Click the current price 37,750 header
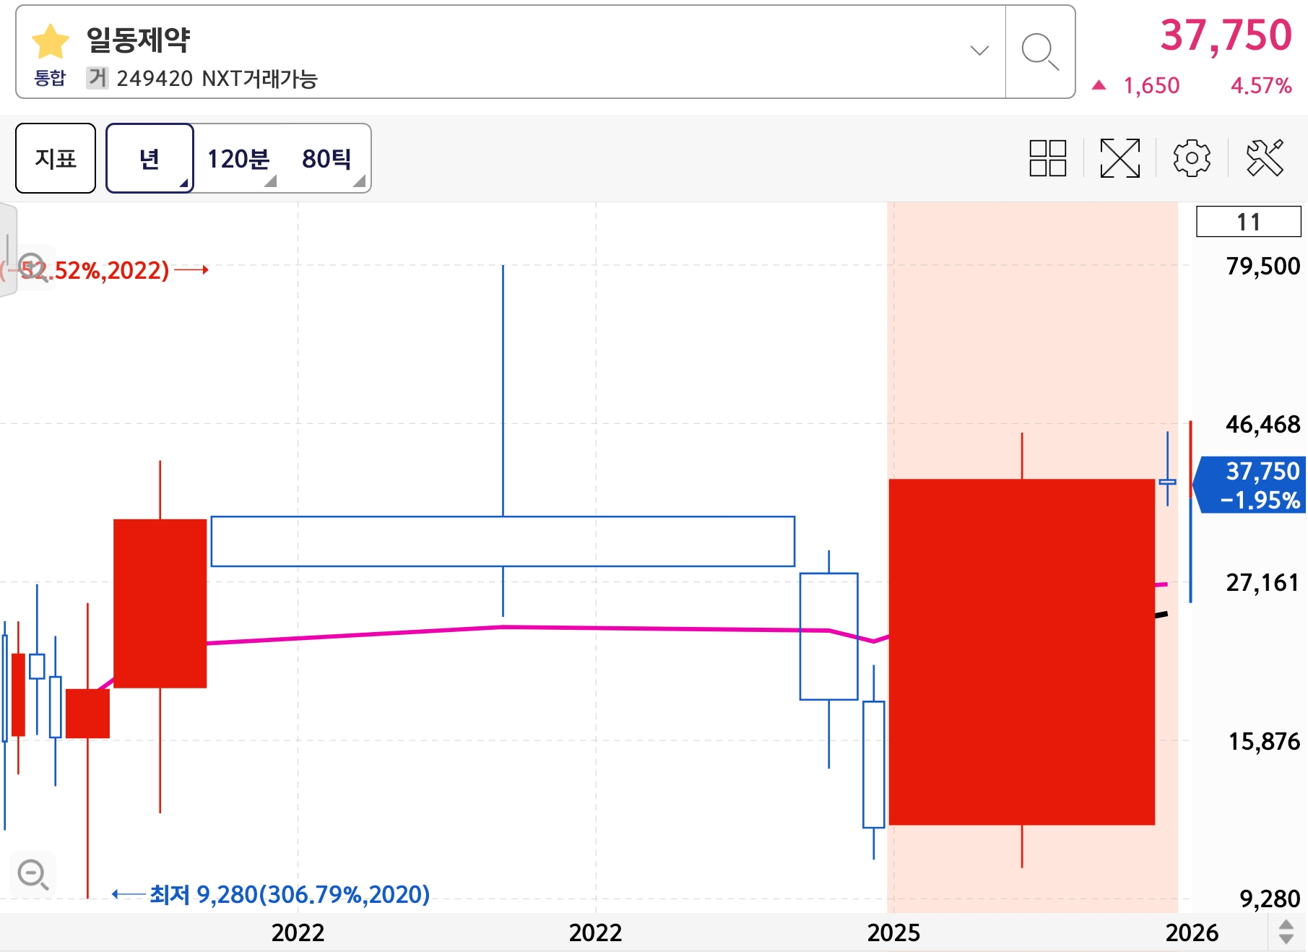This screenshot has height=952, width=1308. [1226, 35]
